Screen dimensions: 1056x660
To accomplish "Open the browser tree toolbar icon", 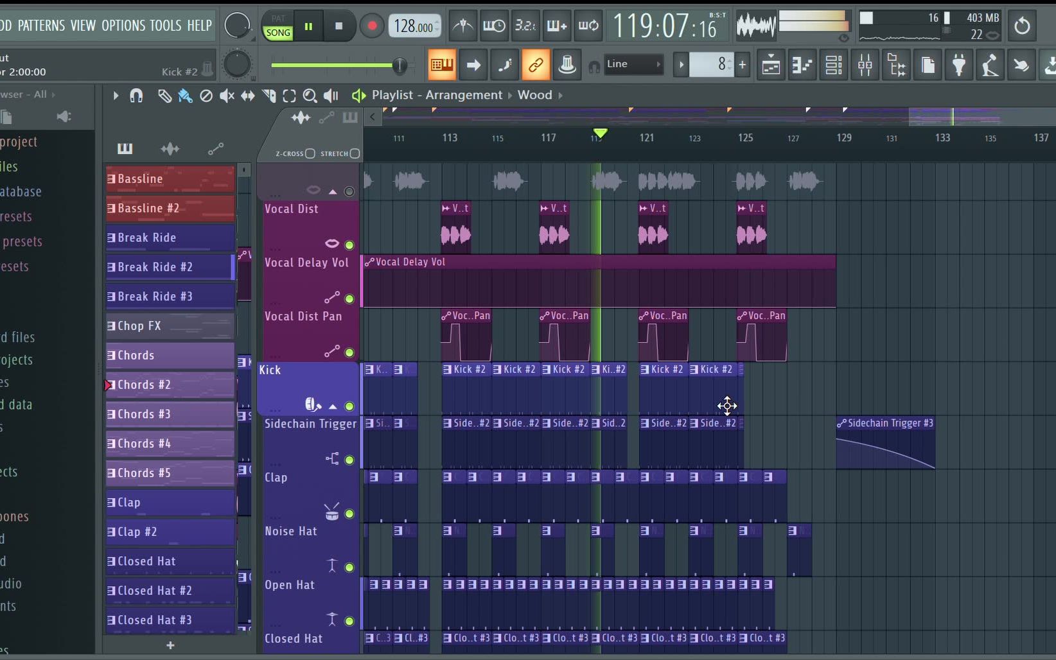I will [896, 65].
